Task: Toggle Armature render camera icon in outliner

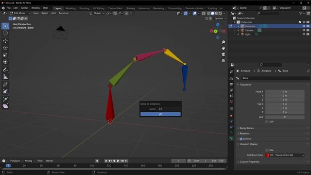Action: tap(308, 26)
